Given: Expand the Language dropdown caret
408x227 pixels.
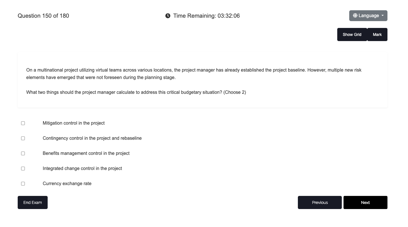Looking at the screenshot, I should (x=383, y=15).
